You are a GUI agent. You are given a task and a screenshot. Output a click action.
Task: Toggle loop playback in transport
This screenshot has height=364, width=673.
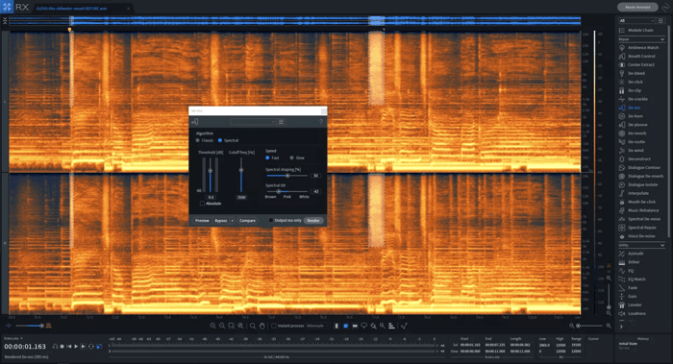[91, 347]
